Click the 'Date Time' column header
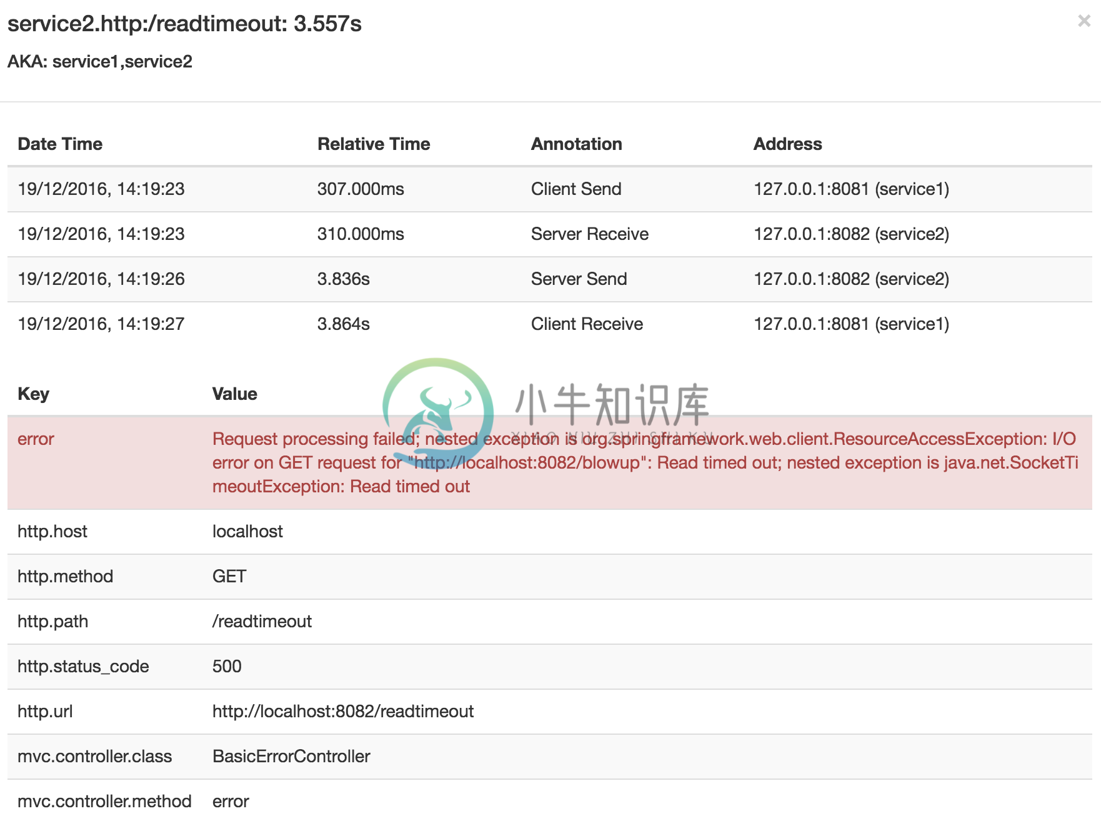The image size is (1101, 826). point(60,144)
